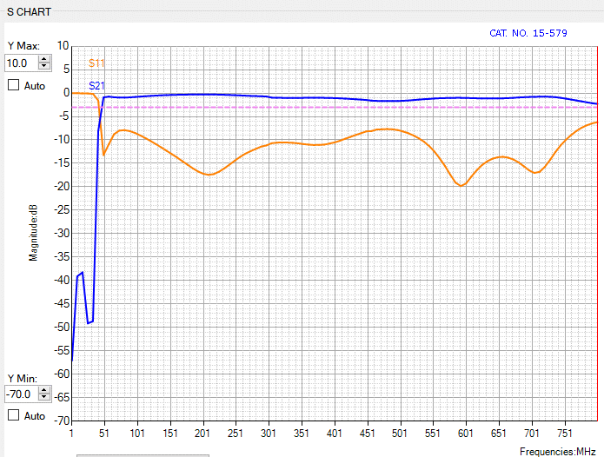Click the S11 curve dip near 600 MHz
The height and width of the screenshot is (457, 604).
pos(461,185)
